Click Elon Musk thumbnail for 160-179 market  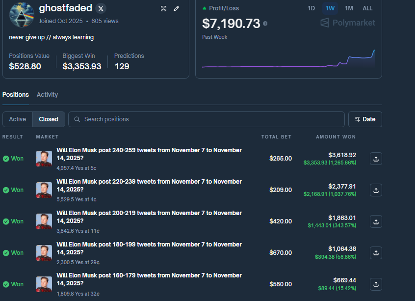(44, 284)
